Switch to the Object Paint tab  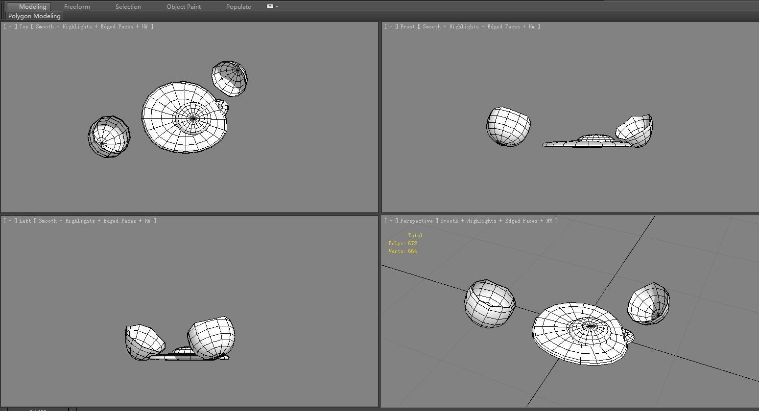point(184,7)
